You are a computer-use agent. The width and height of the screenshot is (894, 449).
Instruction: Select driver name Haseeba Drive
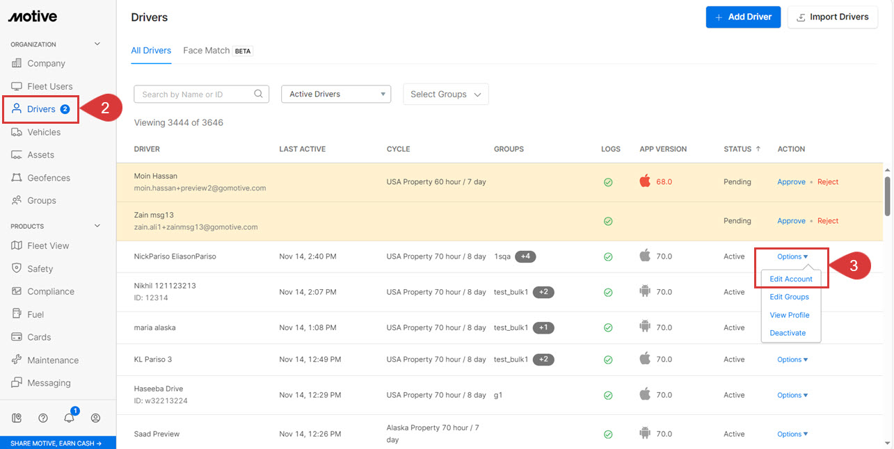click(158, 389)
